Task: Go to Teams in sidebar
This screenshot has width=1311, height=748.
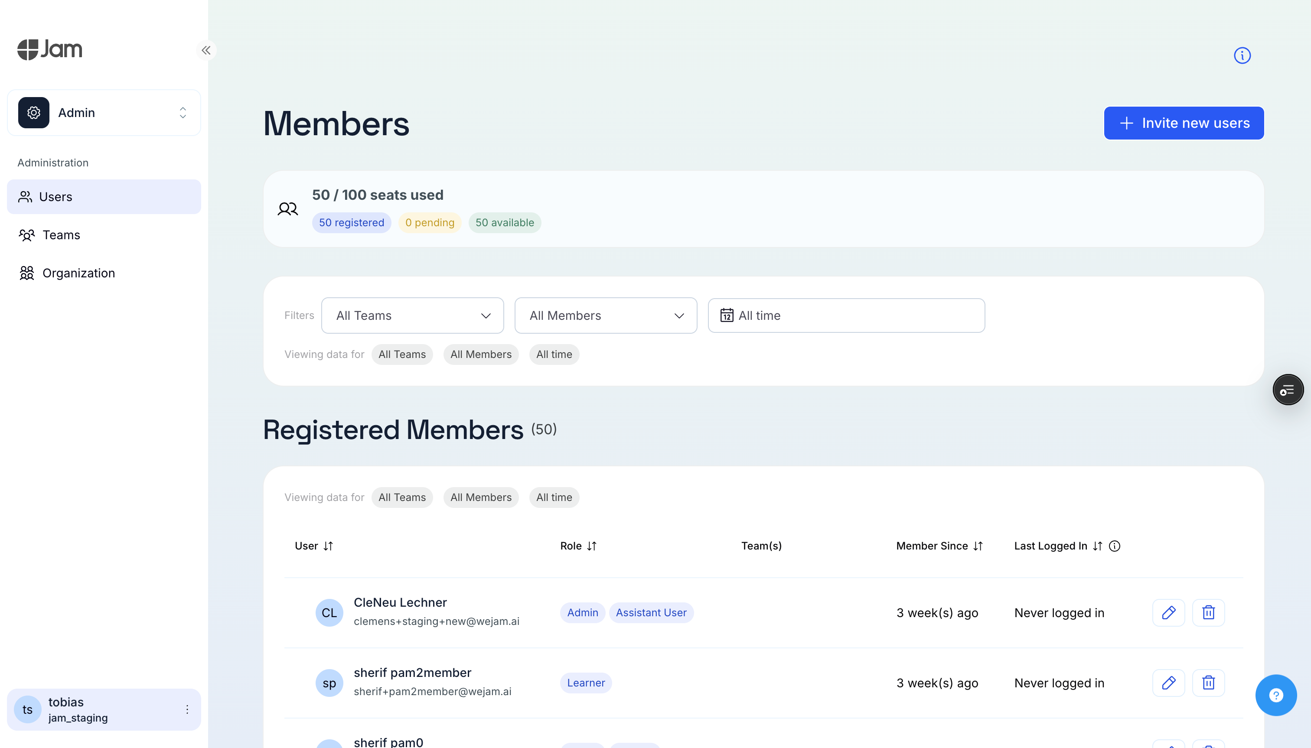Action: pos(104,235)
